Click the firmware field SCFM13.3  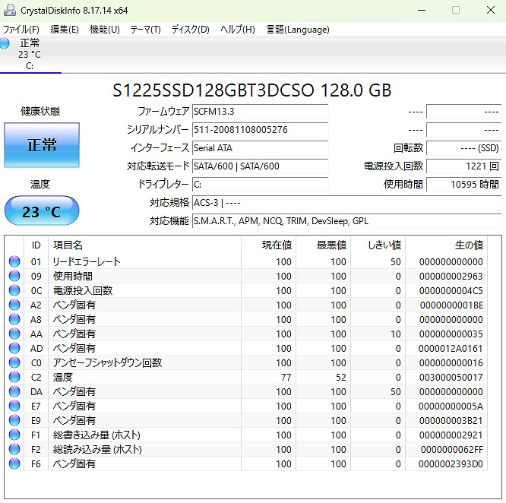[x=260, y=112]
